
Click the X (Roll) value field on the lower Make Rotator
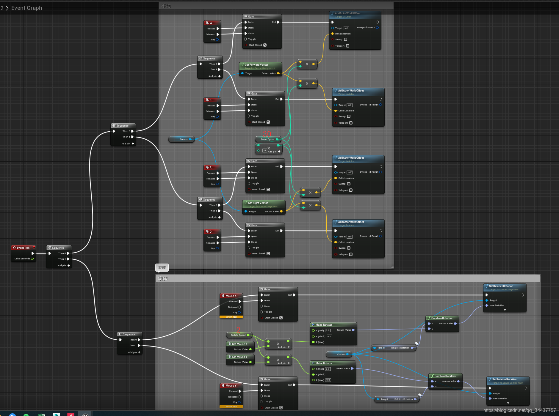[x=328, y=369]
